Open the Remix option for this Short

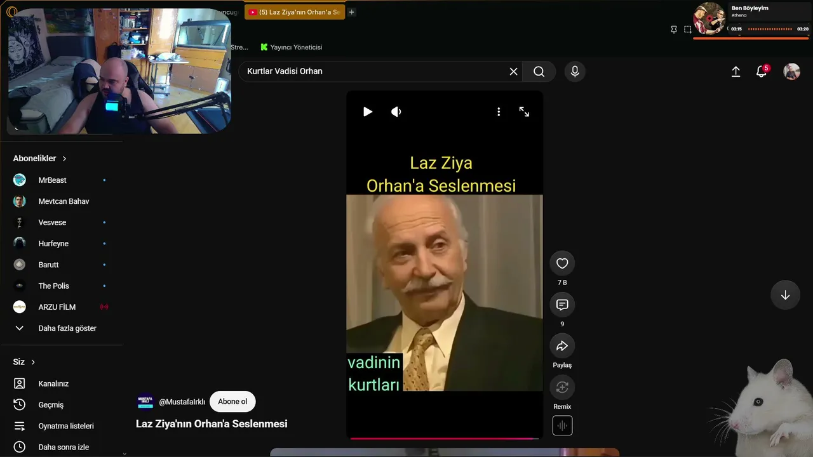tap(562, 387)
